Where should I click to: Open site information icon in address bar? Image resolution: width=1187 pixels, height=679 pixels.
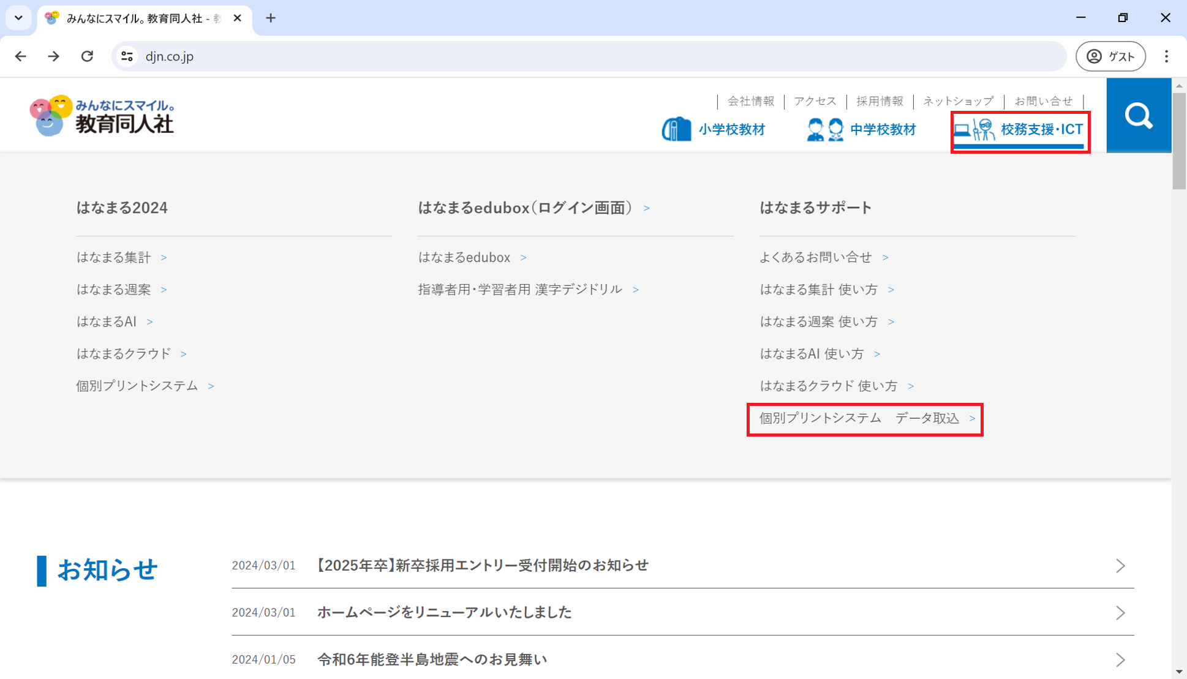tap(127, 56)
